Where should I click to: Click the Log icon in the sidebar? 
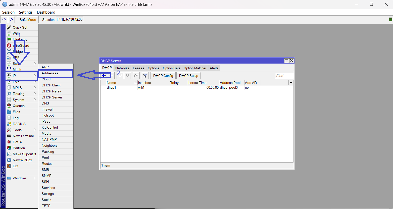pyautogui.click(x=9, y=118)
